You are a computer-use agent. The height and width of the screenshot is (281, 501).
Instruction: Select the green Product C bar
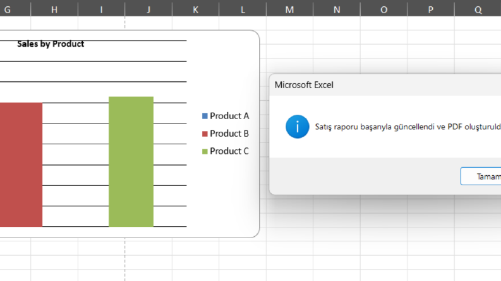pyautogui.click(x=131, y=161)
